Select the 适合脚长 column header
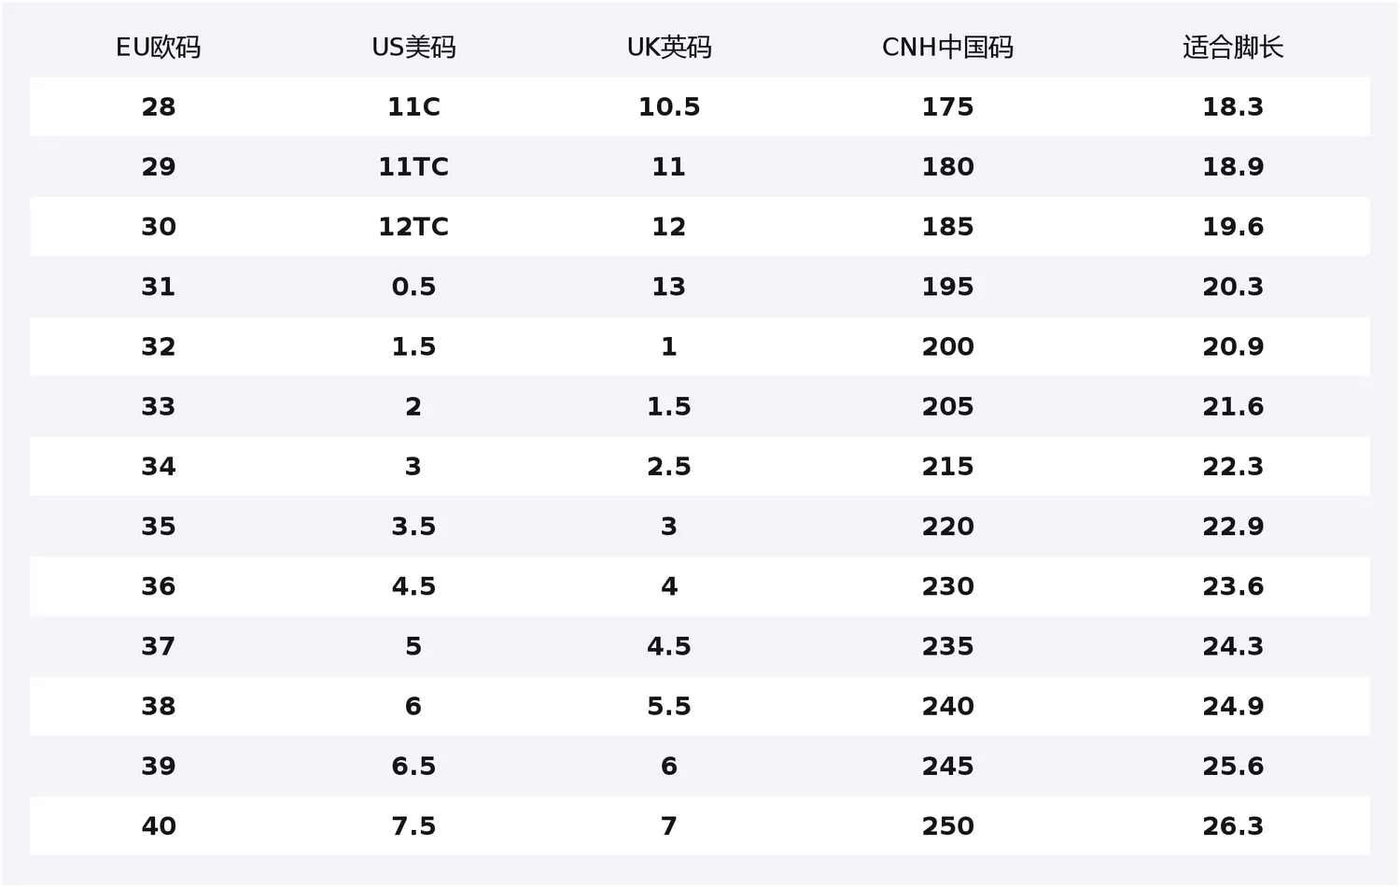The height and width of the screenshot is (887, 1400). [1233, 47]
